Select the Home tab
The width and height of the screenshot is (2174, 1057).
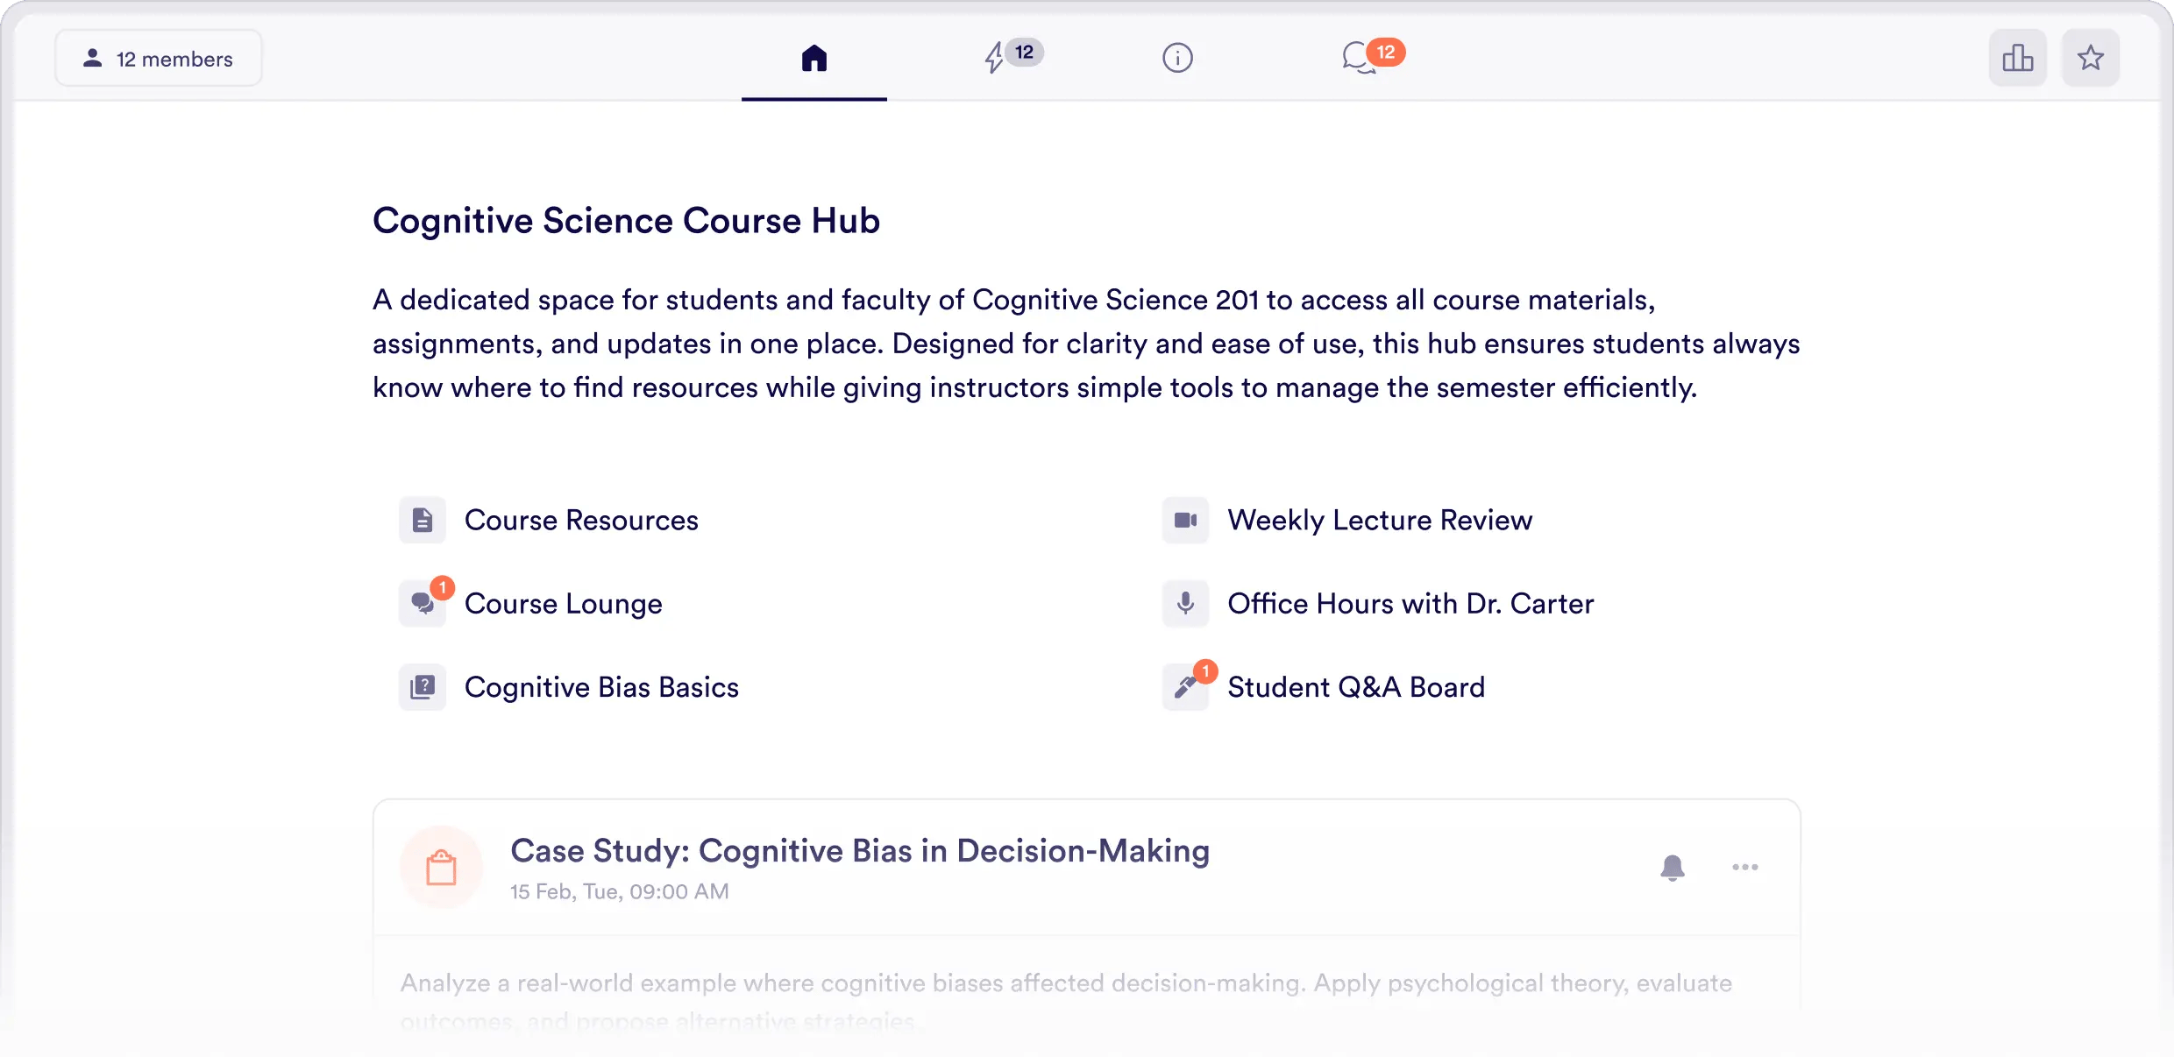point(813,58)
